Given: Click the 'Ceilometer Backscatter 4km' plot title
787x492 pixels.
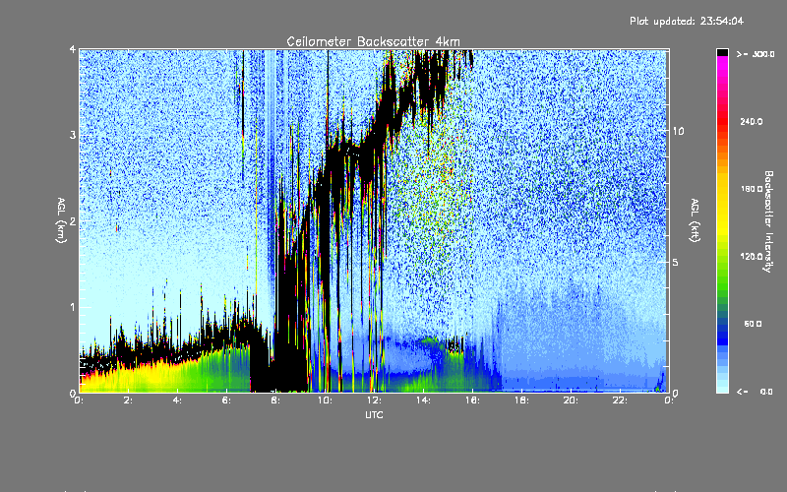Looking at the screenshot, I should [373, 41].
